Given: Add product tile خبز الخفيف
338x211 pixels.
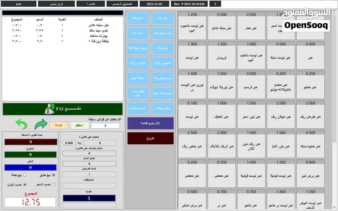Looking at the screenshot, I should pos(221,114).
